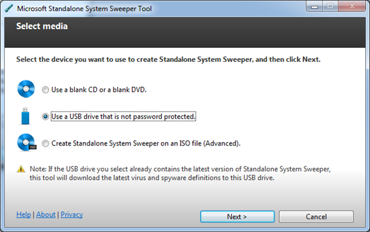Viewport: 370px width, 232px height.
Task: Click the yellow warning triangle icon
Action: [21, 169]
